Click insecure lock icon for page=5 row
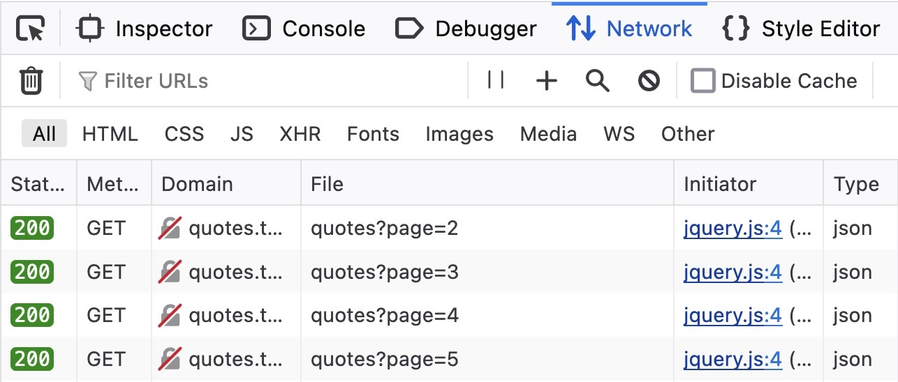Image resolution: width=898 pixels, height=382 pixels. tap(170, 359)
